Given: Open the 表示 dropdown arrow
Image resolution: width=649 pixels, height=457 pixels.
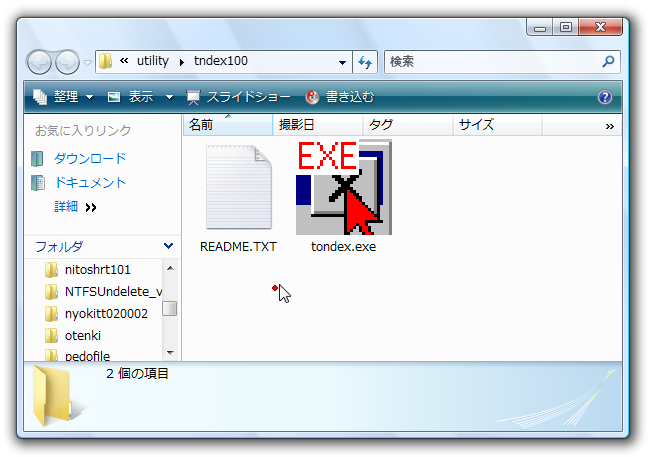Looking at the screenshot, I should [x=169, y=98].
